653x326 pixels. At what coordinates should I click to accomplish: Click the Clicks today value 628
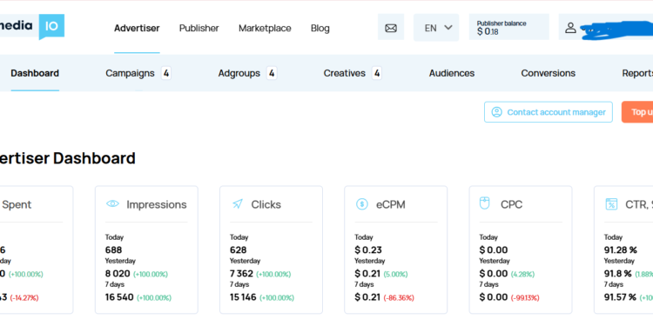click(x=239, y=249)
